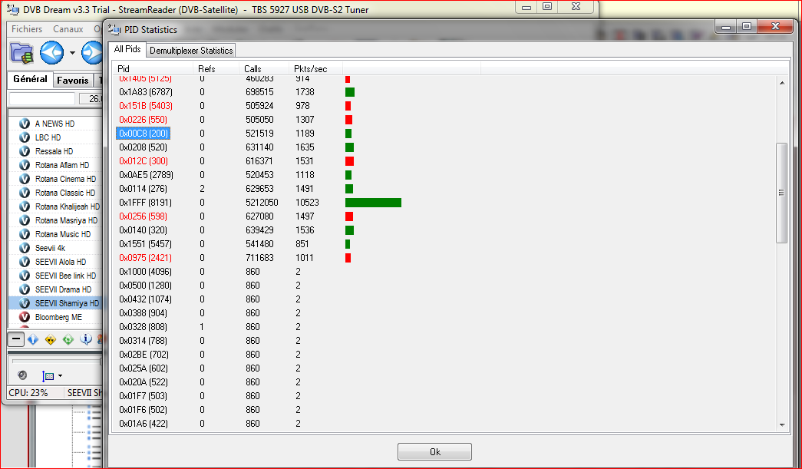802x469 pixels.
Task: Click the green diamond refresh icon
Action: [x=68, y=339]
